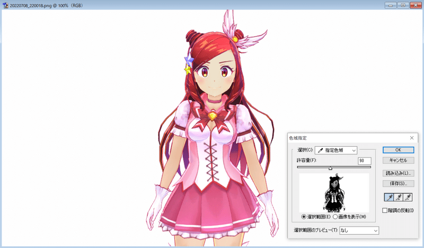Click the キャンセル button
This screenshot has height=248, width=424.
397,160
